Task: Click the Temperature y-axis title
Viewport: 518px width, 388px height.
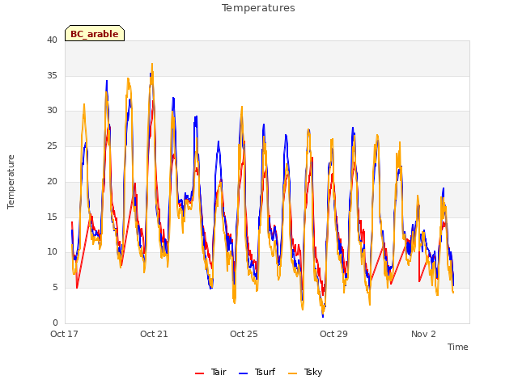Action: (x=11, y=182)
